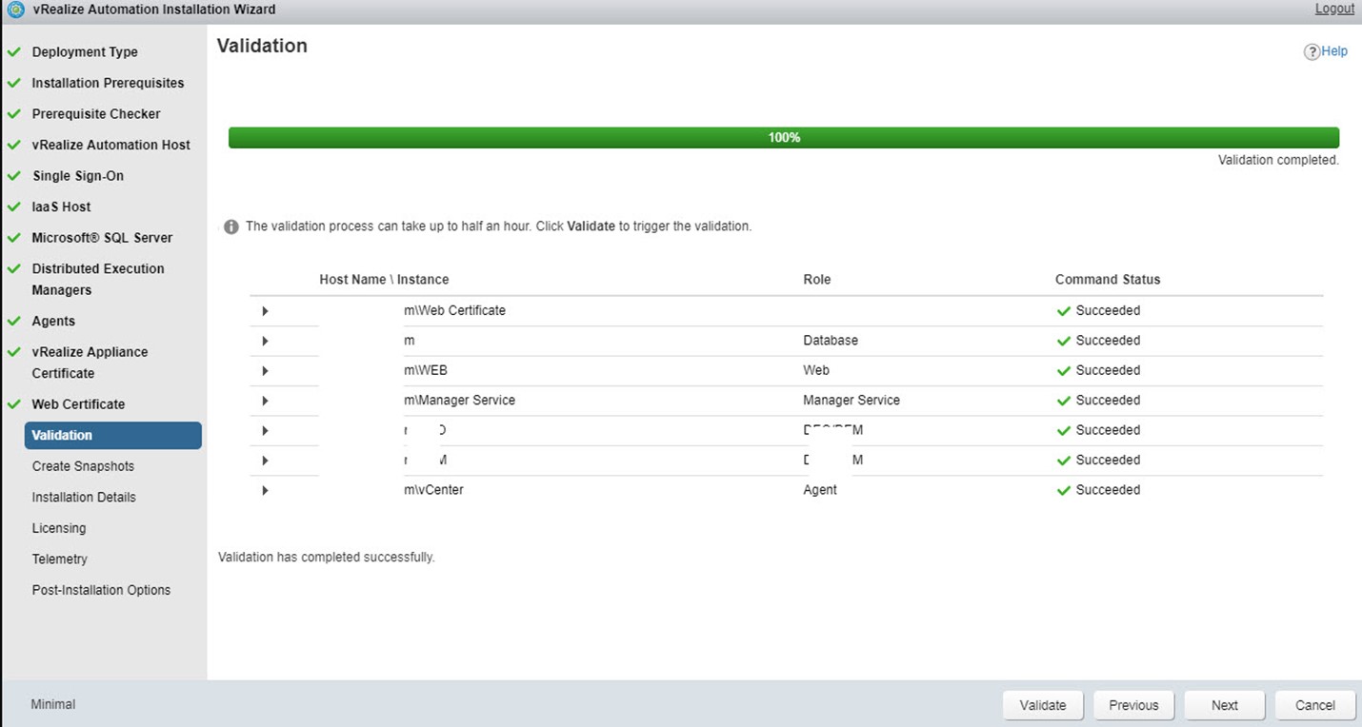Viewport: 1362px width, 727px height.
Task: Click the Minimal deployment label
Action: [x=53, y=705]
